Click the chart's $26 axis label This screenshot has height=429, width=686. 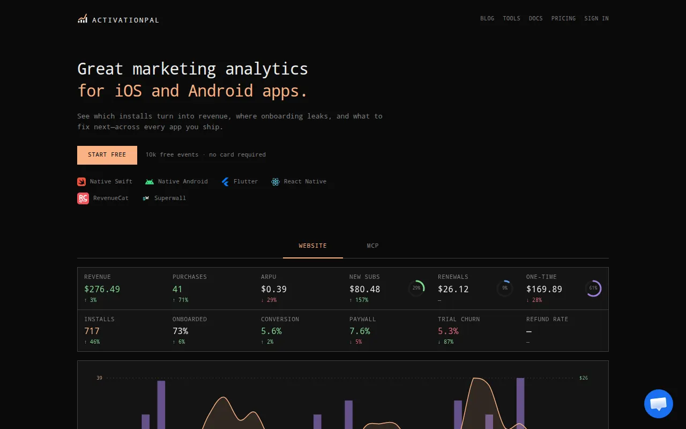(584, 378)
